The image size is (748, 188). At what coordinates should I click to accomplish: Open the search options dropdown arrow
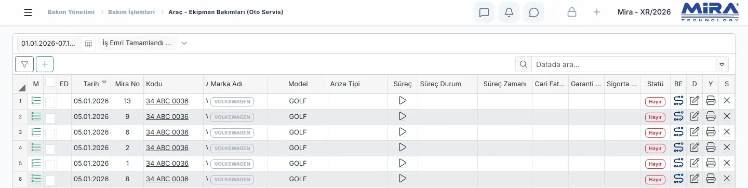click(x=722, y=65)
